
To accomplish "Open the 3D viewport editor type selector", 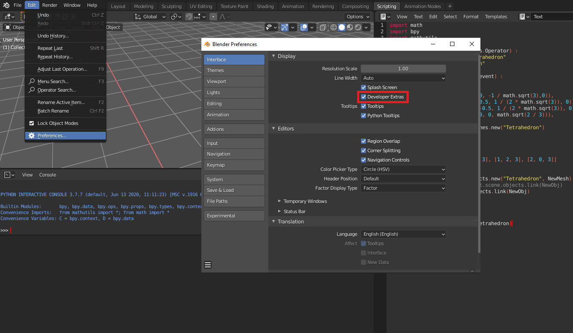I will pyautogui.click(x=9, y=17).
